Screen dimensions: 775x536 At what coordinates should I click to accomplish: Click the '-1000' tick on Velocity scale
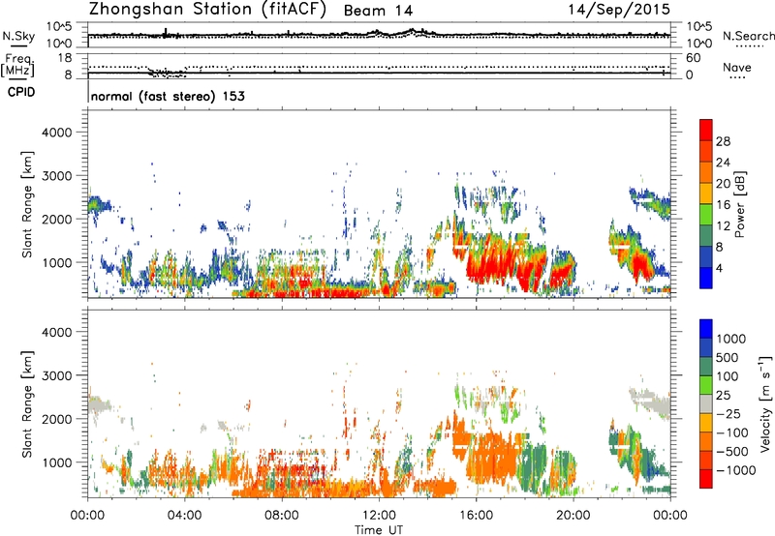click(735, 470)
